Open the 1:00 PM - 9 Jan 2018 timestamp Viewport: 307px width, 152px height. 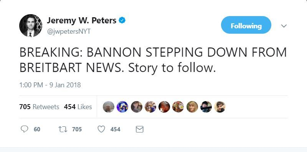tap(50, 85)
